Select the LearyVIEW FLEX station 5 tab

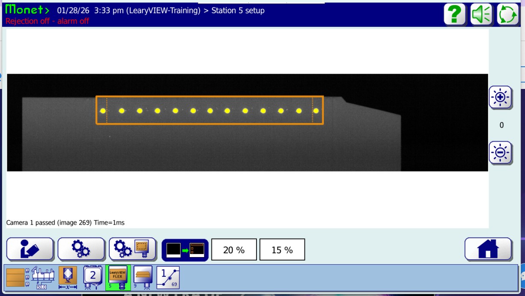click(x=118, y=277)
